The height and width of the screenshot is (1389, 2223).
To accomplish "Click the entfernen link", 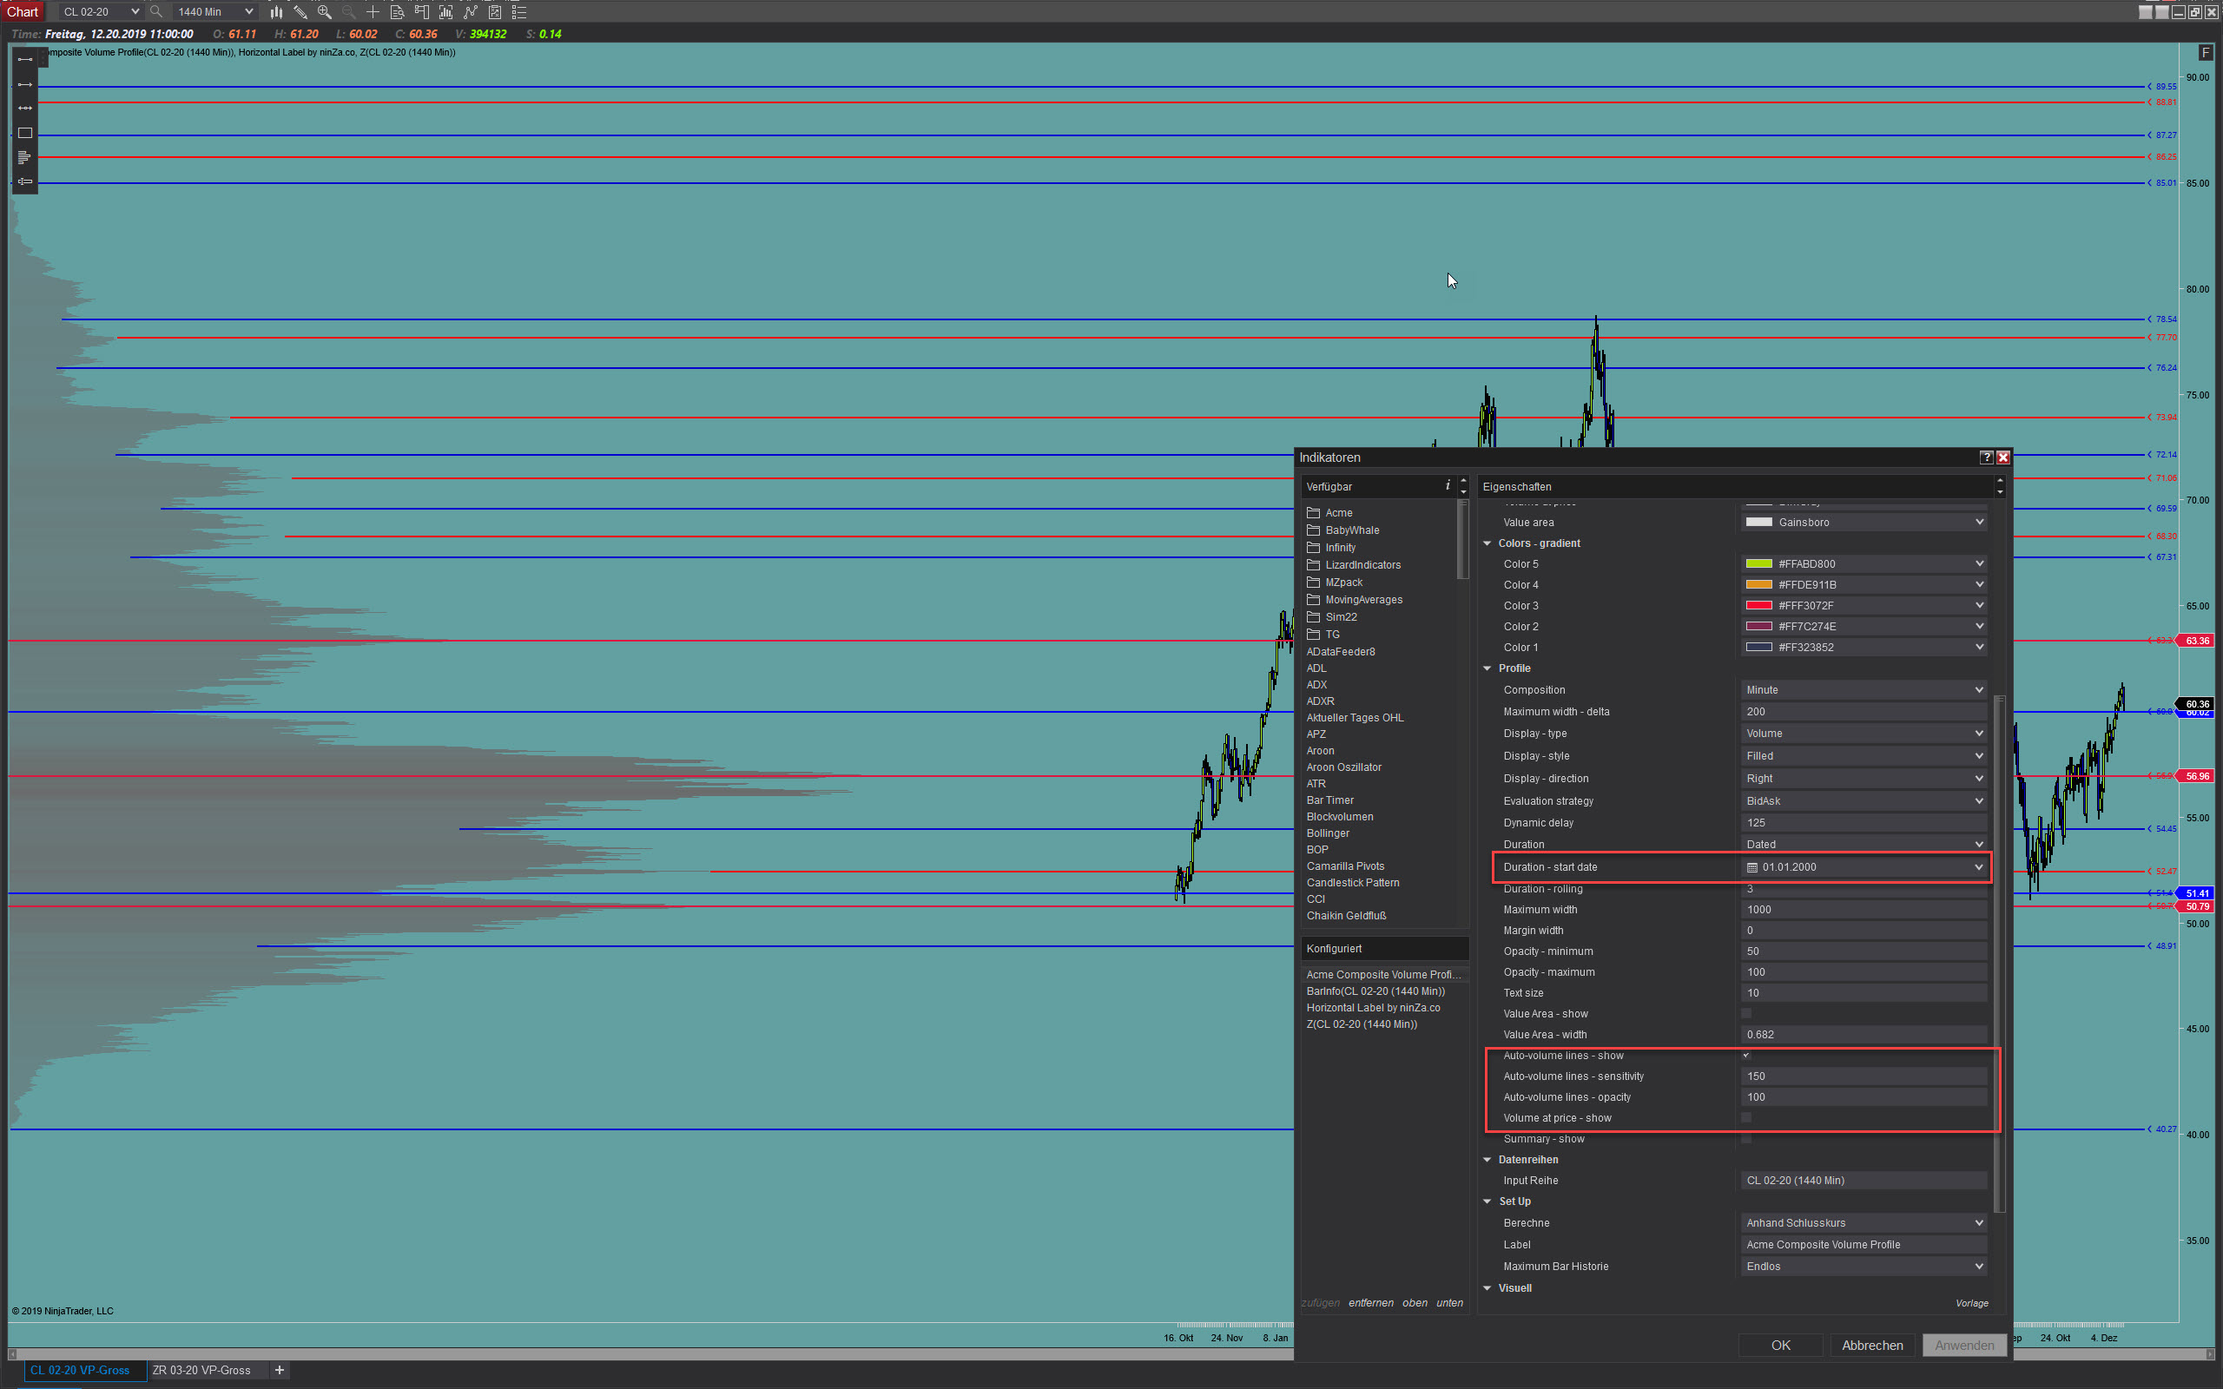I will (1369, 1303).
